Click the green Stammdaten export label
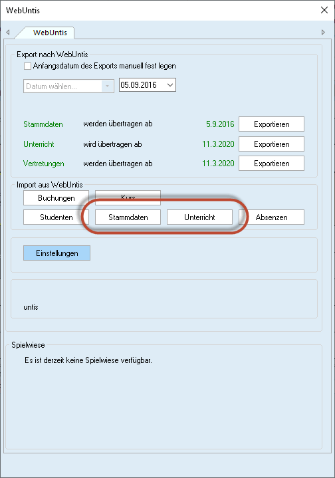This screenshot has width=335, height=478. (x=43, y=124)
